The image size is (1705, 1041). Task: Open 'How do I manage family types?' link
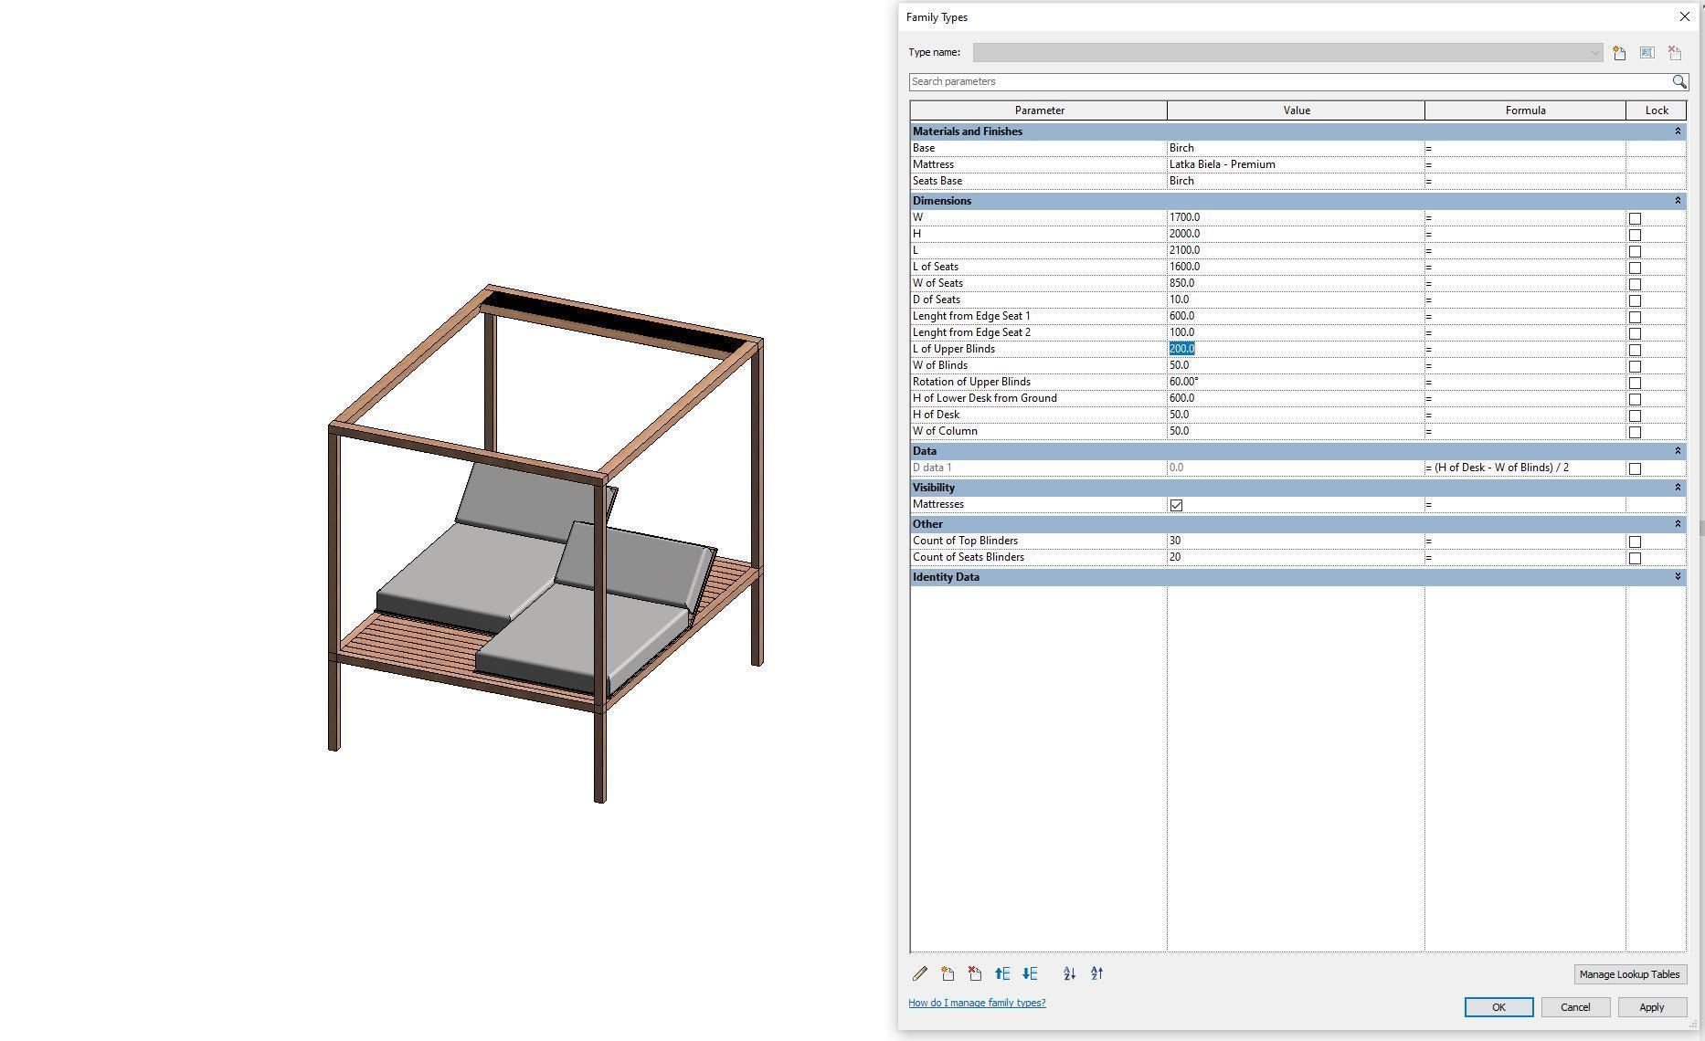pyautogui.click(x=977, y=1003)
